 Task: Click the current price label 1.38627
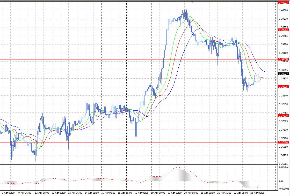coord(283,74)
